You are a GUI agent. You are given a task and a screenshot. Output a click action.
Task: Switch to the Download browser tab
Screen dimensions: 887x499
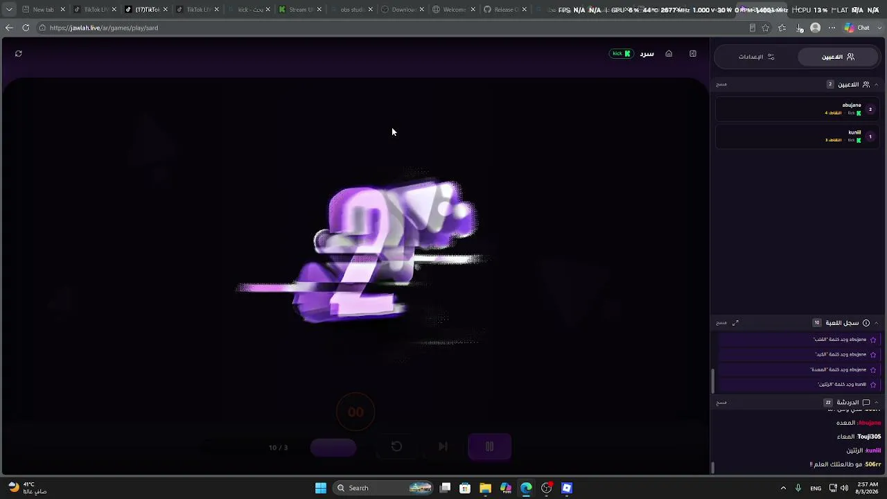[403, 10]
